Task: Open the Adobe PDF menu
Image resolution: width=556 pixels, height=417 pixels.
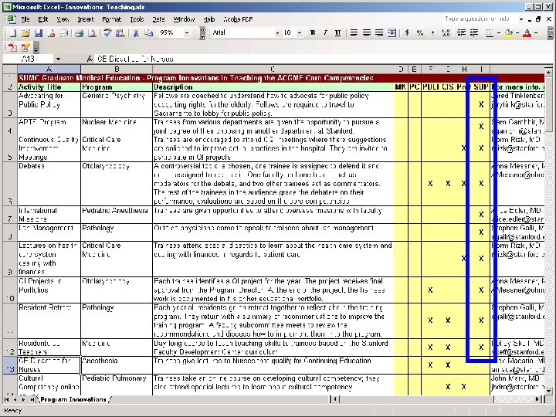Action: tap(238, 19)
